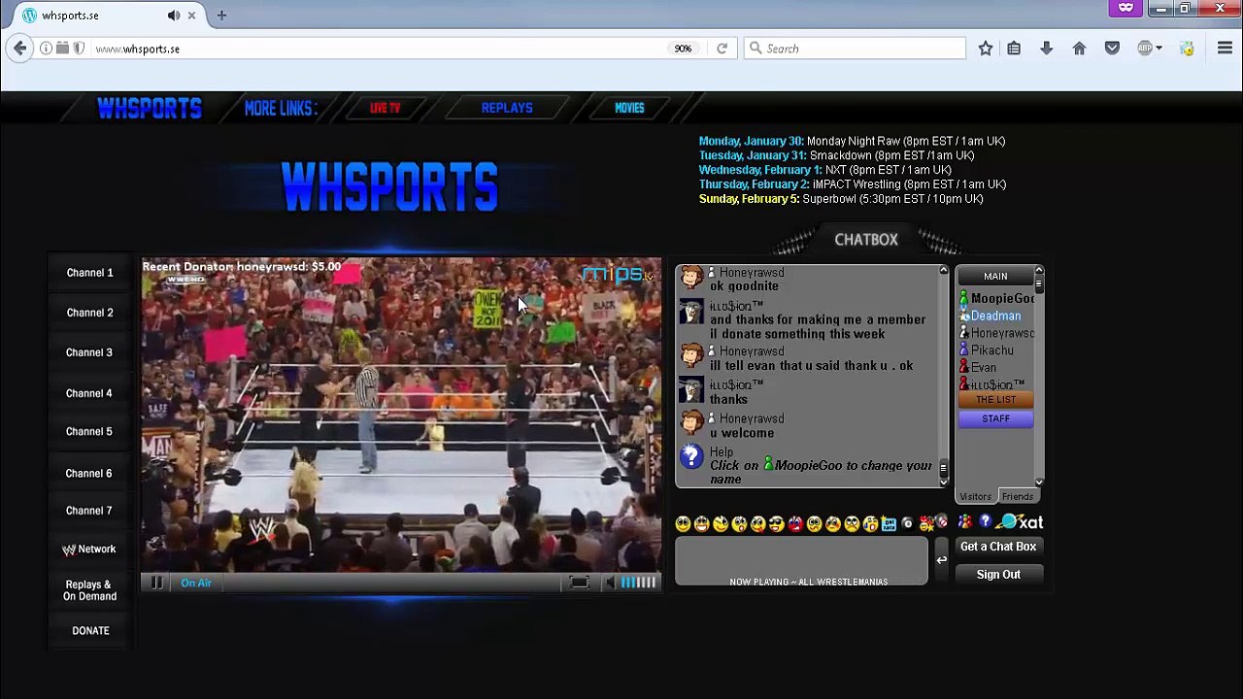Open the REPLAYS menu link
Image resolution: width=1243 pixels, height=699 pixels.
pos(507,108)
